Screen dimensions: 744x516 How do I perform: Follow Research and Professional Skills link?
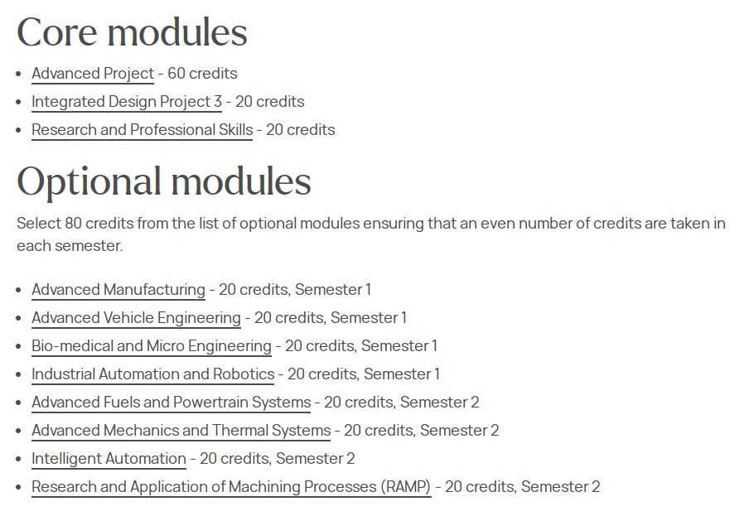point(142,129)
